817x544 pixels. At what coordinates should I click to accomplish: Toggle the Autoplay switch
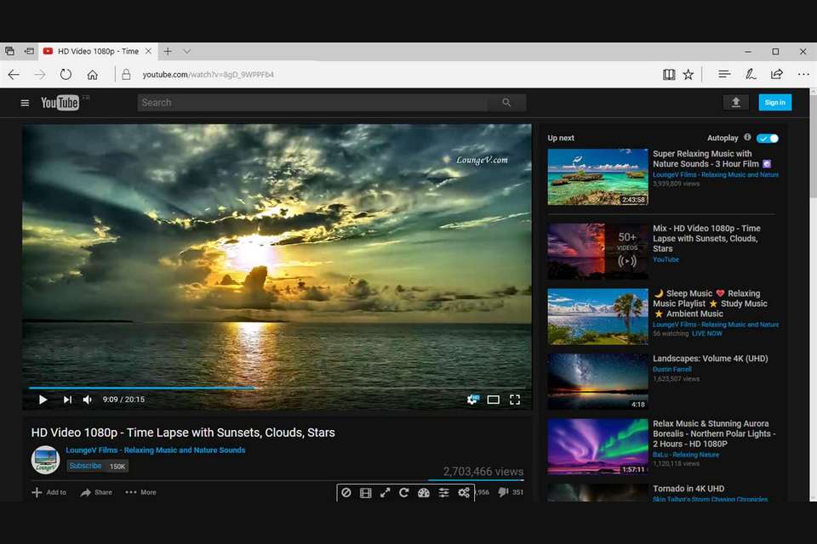click(x=768, y=138)
